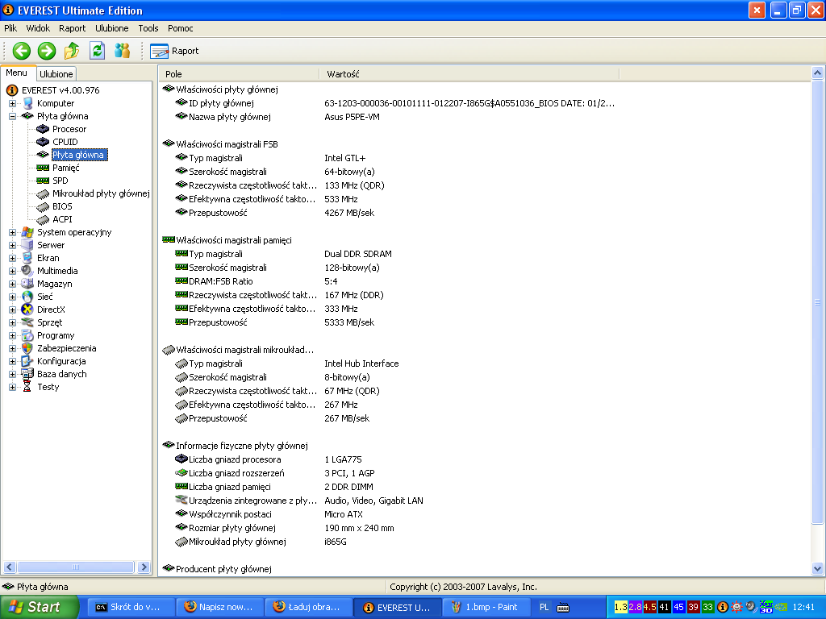Expand the DirectX tree node
This screenshot has height=619, width=826.
(12, 310)
